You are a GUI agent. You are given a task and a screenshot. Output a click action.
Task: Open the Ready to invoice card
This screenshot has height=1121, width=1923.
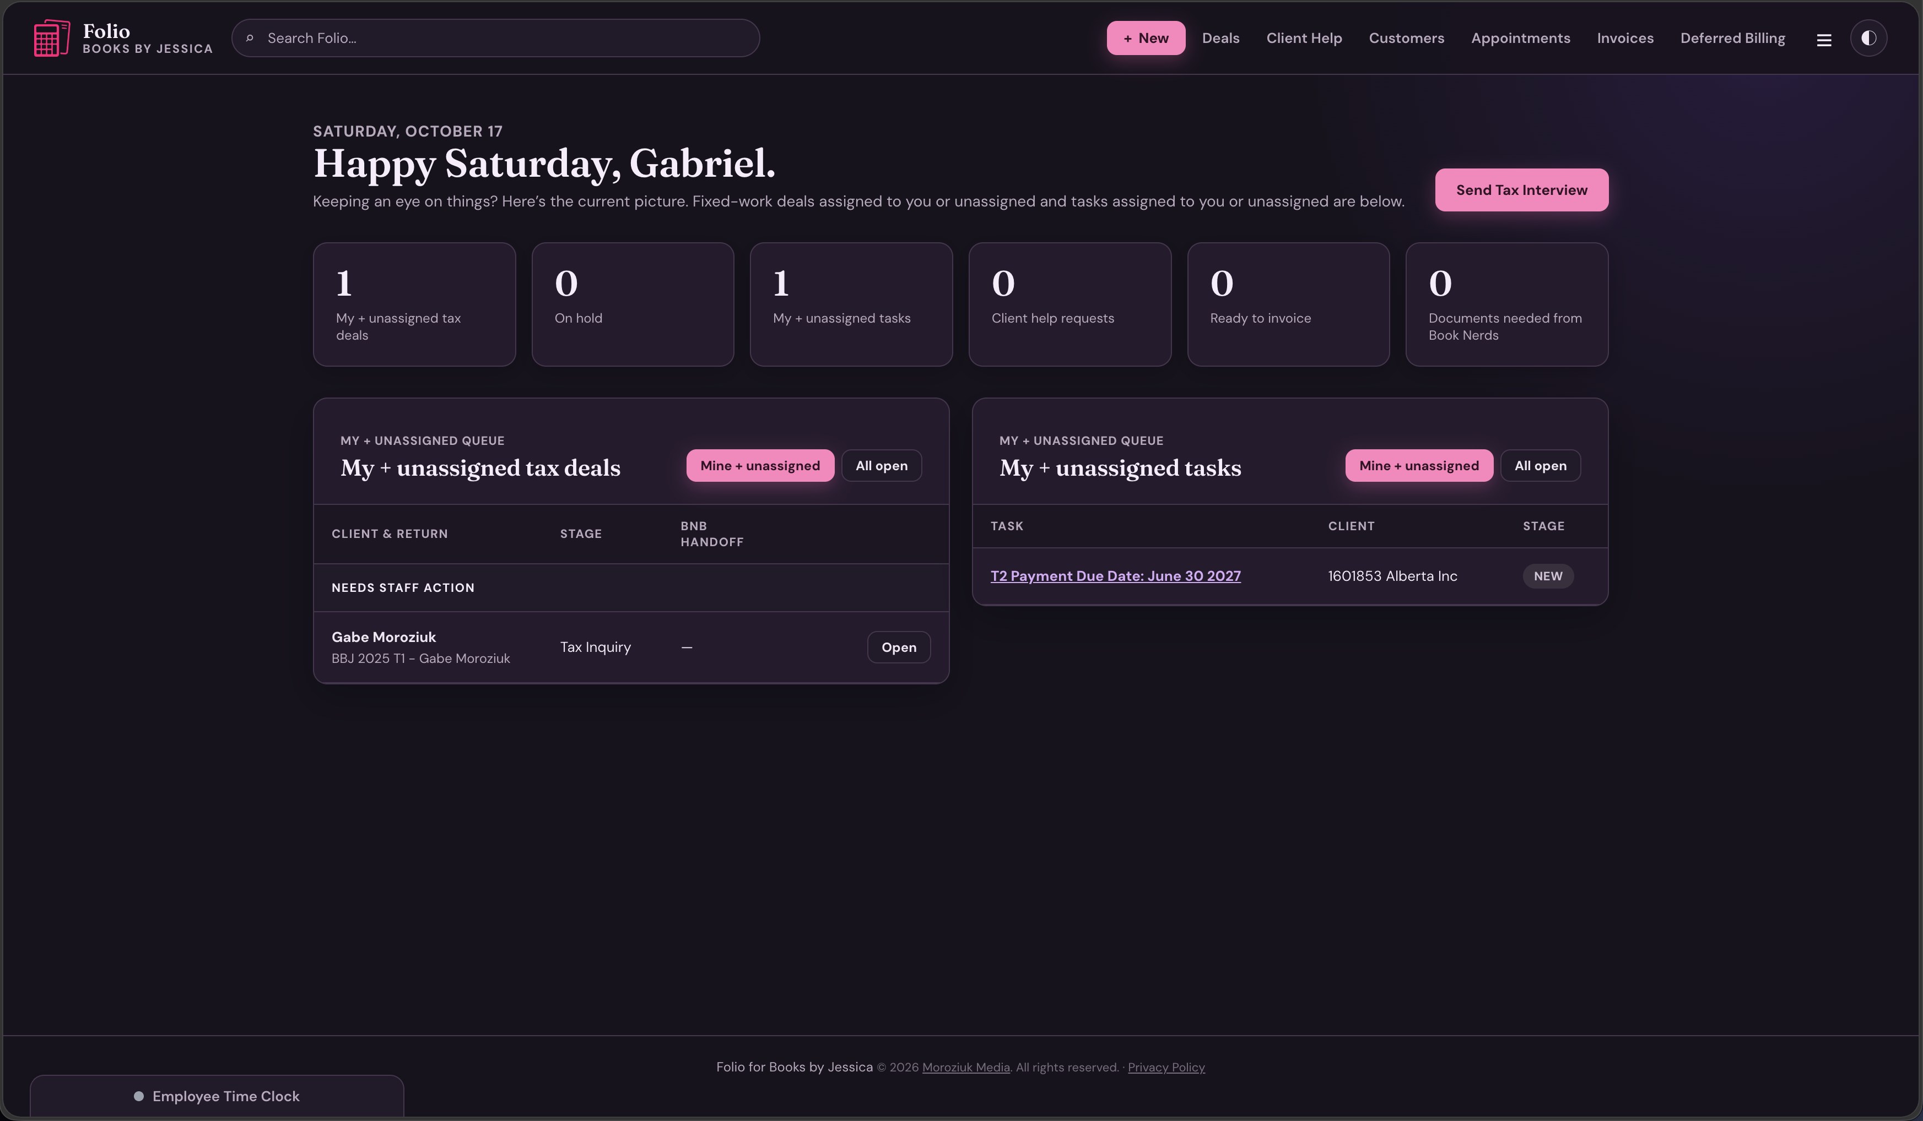point(1288,304)
